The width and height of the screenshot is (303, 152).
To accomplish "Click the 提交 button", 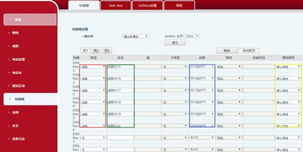I will [175, 43].
